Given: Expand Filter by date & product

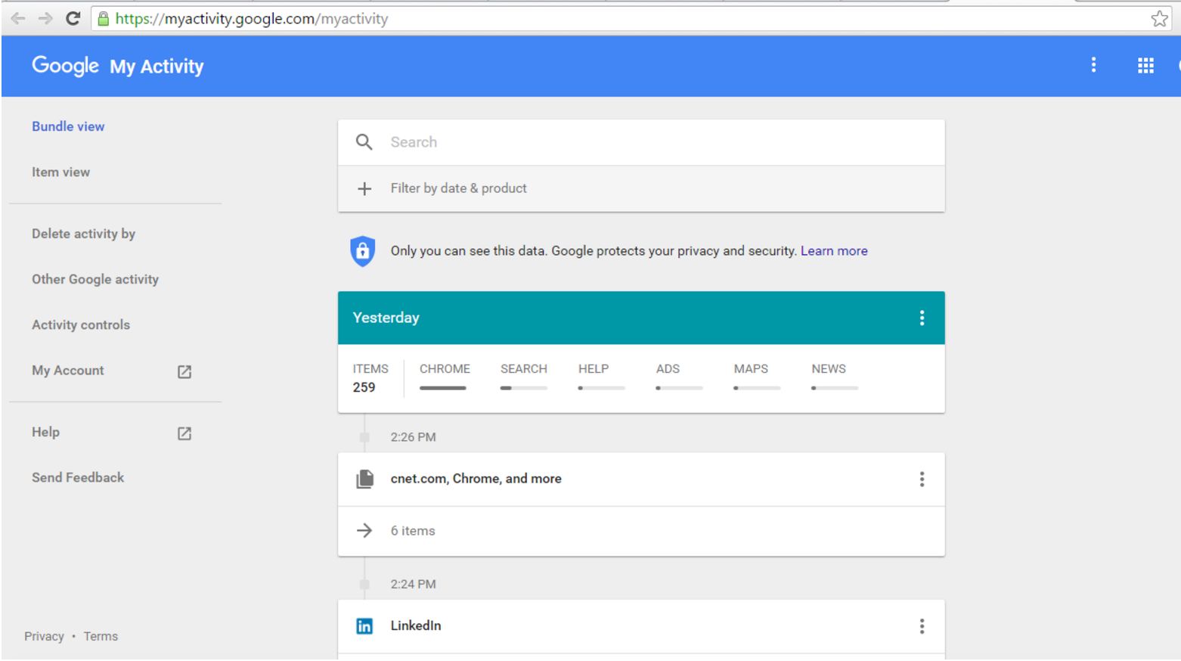Looking at the screenshot, I should coord(458,188).
